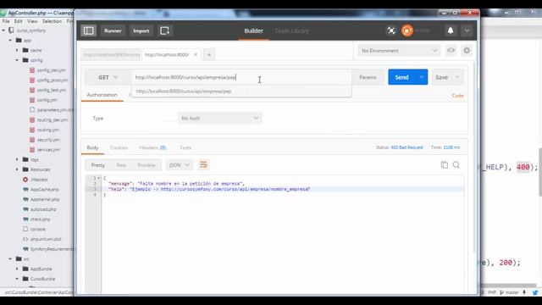Open the No Auth type dropdown
This screenshot has width=542, height=305.
220,119
